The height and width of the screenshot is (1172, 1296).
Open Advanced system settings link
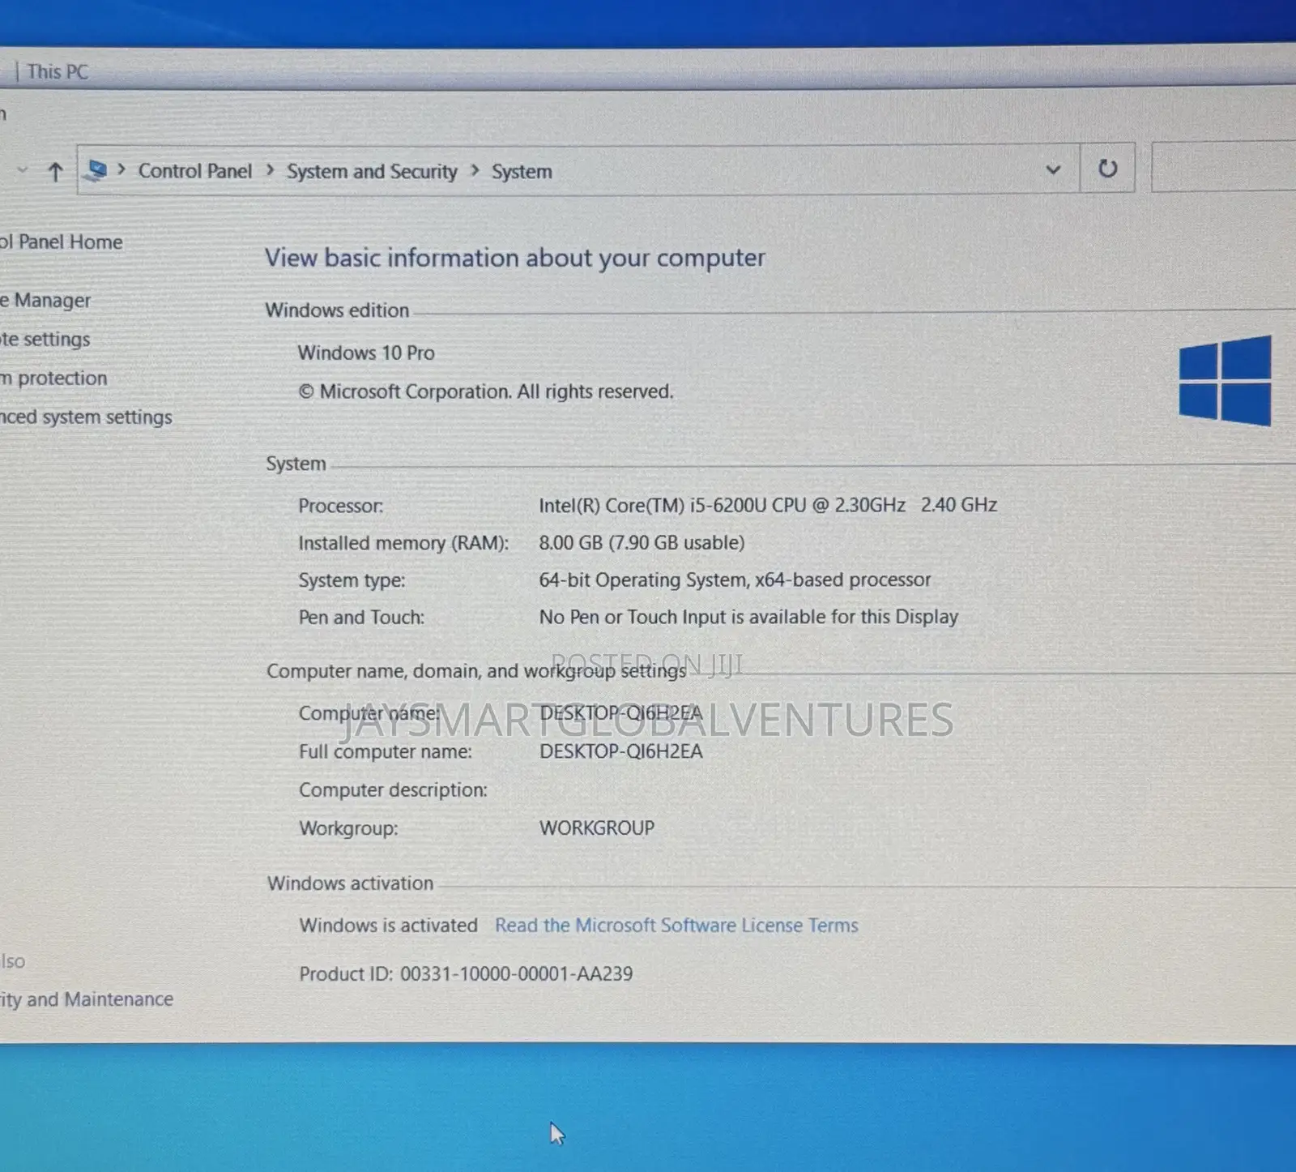(x=86, y=417)
